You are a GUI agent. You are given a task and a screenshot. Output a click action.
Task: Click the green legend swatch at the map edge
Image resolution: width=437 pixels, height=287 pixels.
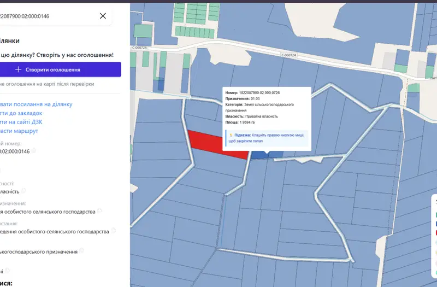tap(435, 215)
